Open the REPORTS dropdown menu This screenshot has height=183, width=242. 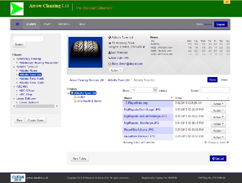click(x=64, y=24)
